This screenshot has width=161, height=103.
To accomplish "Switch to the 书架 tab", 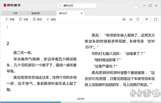I will 15,13.
